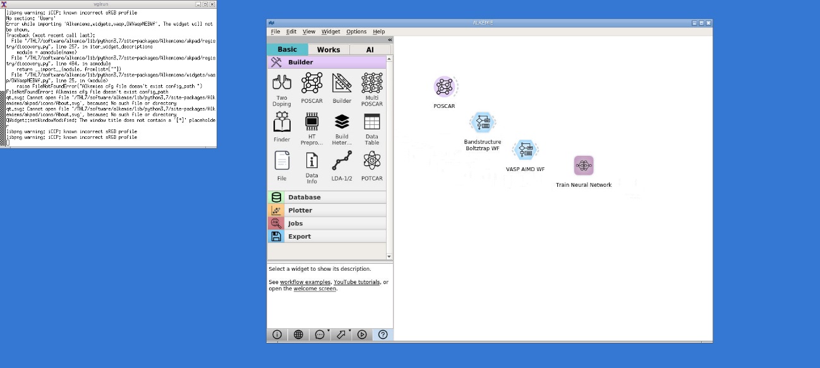Click the Train Neural Network canvas node
820x368 pixels.
[x=584, y=166]
